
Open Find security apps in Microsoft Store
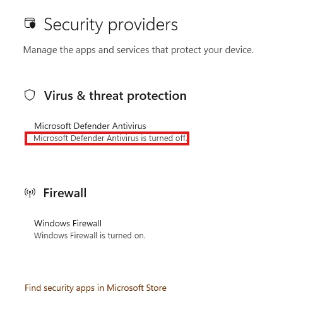coord(95,288)
